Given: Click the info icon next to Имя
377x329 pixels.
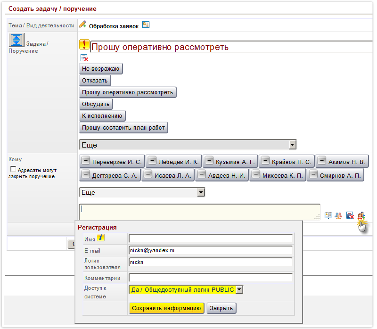Looking at the screenshot, I should pos(100,238).
